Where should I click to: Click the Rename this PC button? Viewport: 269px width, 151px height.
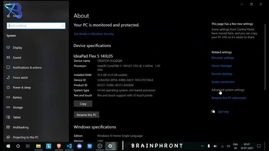click(x=87, y=115)
